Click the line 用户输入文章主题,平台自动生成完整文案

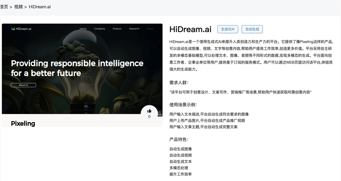pos(203,127)
